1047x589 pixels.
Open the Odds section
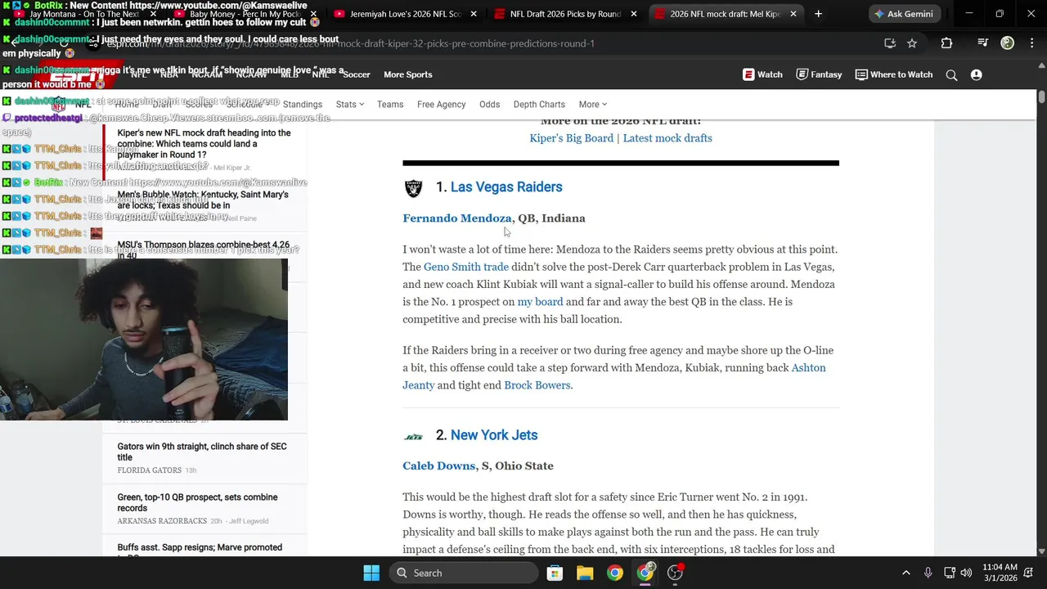[489, 104]
